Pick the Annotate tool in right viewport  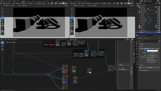[72, 27]
